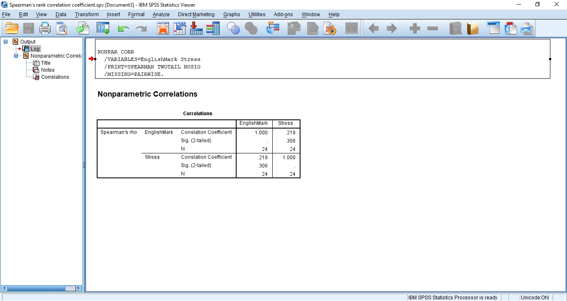
Task: Select the Title item in the outline
Action: [x=46, y=63]
